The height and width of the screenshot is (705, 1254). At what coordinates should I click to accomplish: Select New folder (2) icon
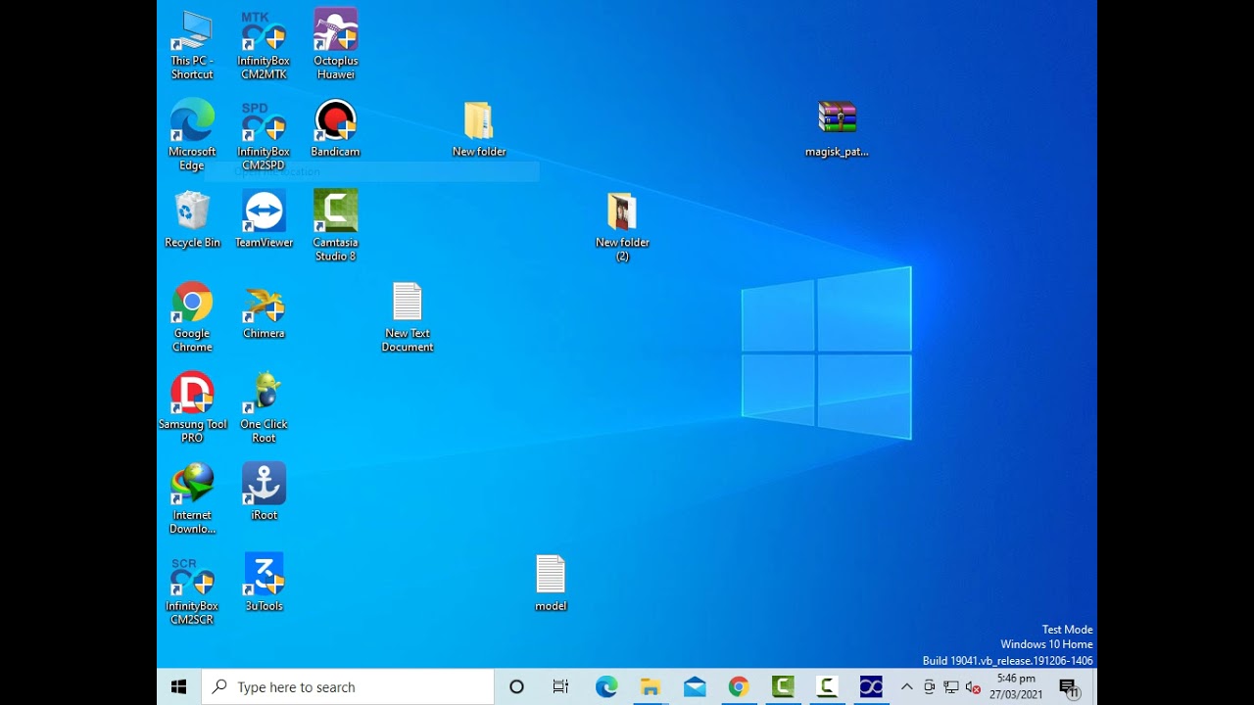click(x=622, y=226)
